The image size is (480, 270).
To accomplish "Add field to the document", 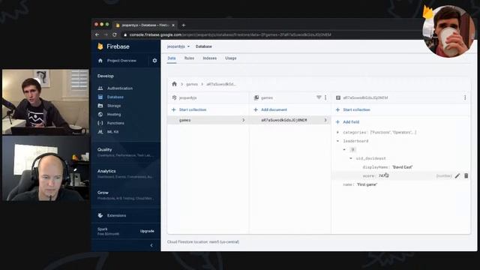I will coord(347,121).
